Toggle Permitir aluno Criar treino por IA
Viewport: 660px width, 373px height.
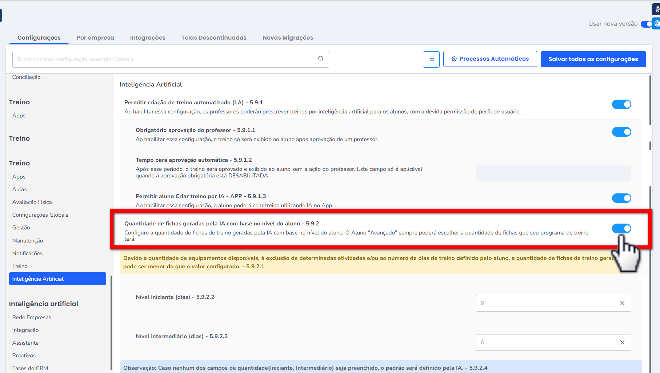[621, 198]
